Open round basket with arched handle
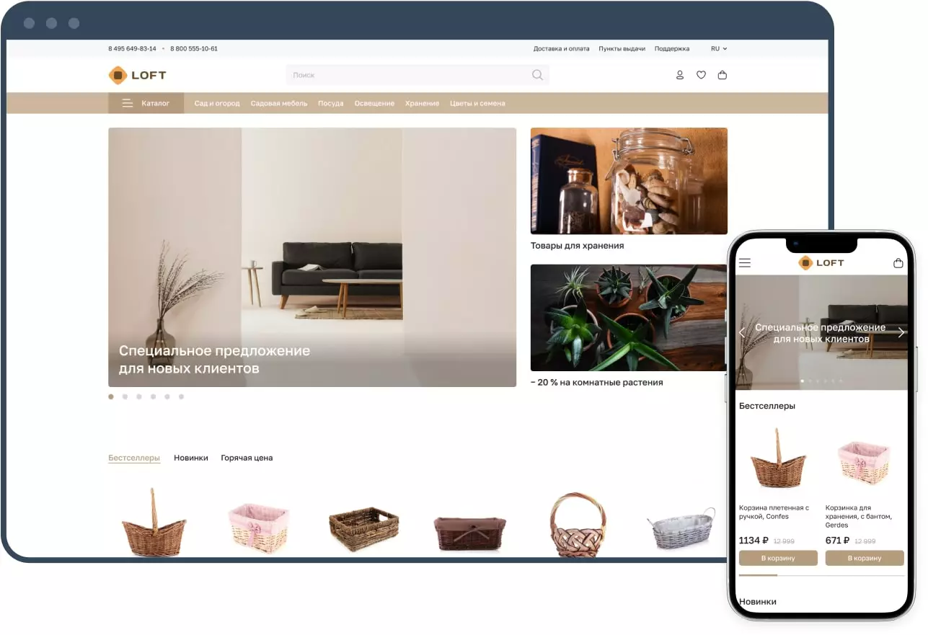The image size is (928, 635). (x=577, y=525)
